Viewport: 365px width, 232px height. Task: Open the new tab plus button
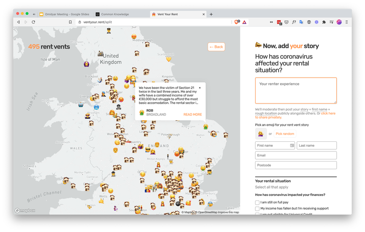(x=211, y=14)
